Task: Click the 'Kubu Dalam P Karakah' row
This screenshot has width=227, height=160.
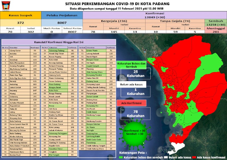Action: [x=21, y=146]
